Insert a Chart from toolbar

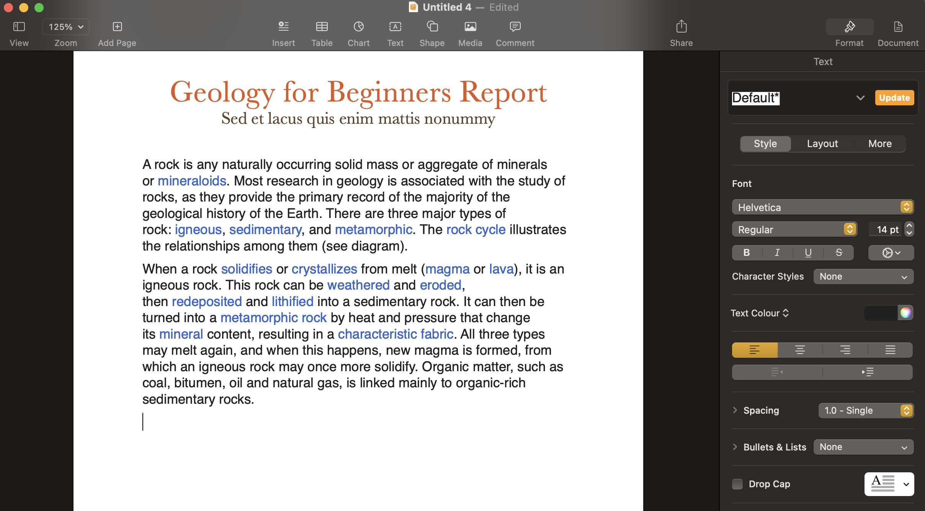pos(358,27)
